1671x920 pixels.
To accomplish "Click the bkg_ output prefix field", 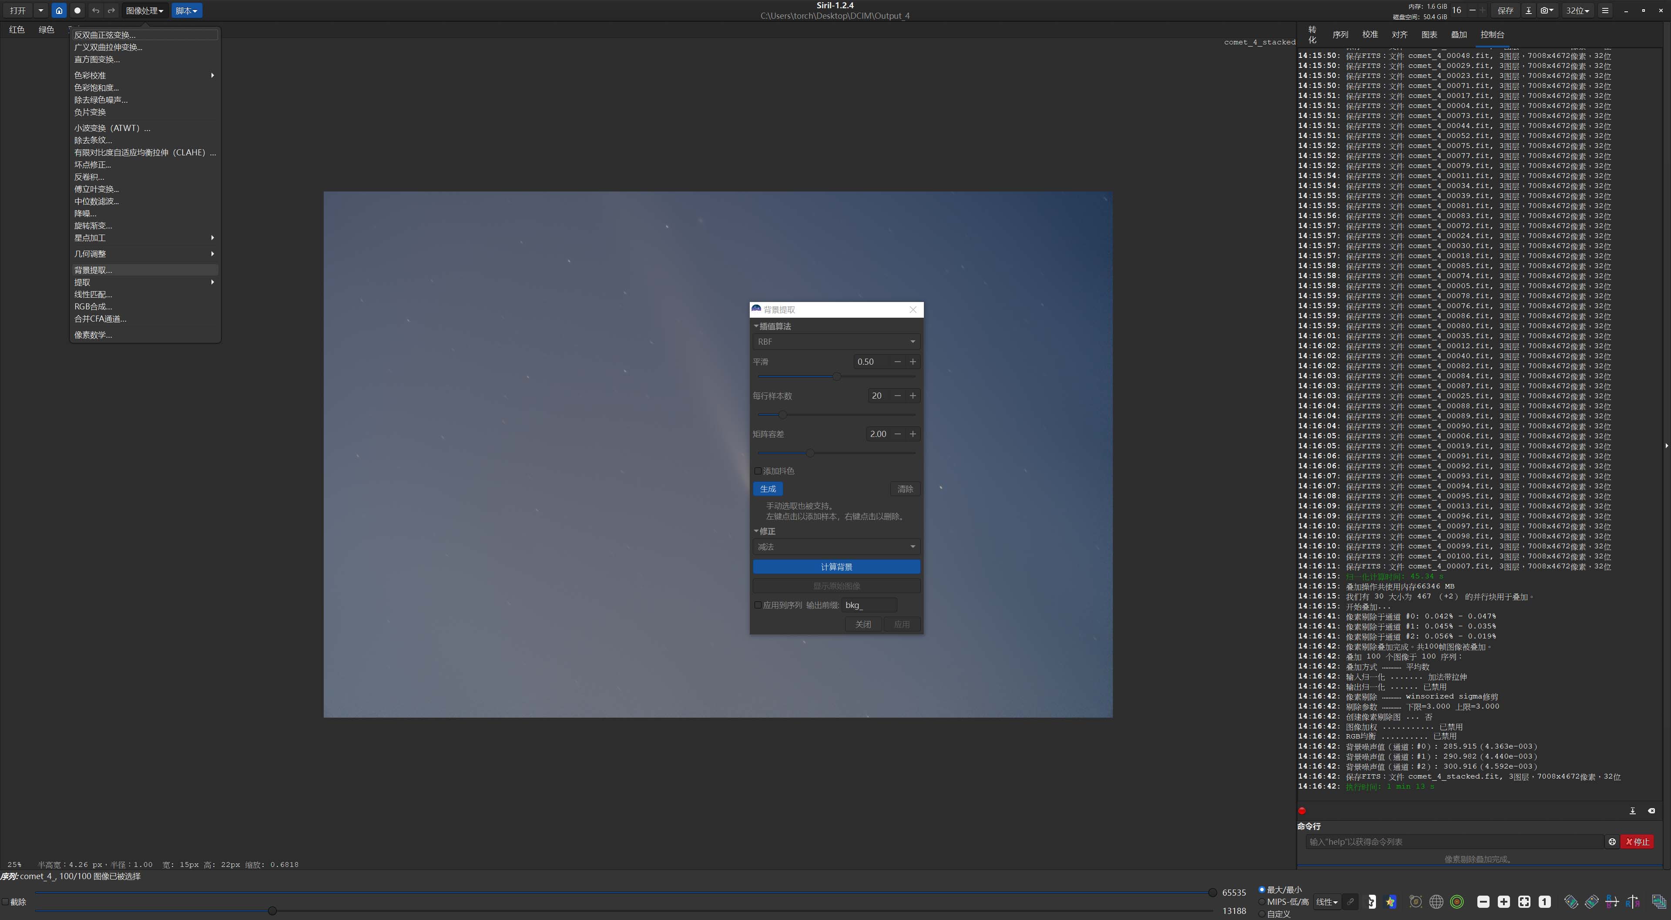I will click(x=869, y=605).
